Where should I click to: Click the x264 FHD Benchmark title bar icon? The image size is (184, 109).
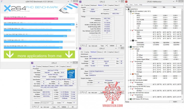pyautogui.click(x=2, y=2)
